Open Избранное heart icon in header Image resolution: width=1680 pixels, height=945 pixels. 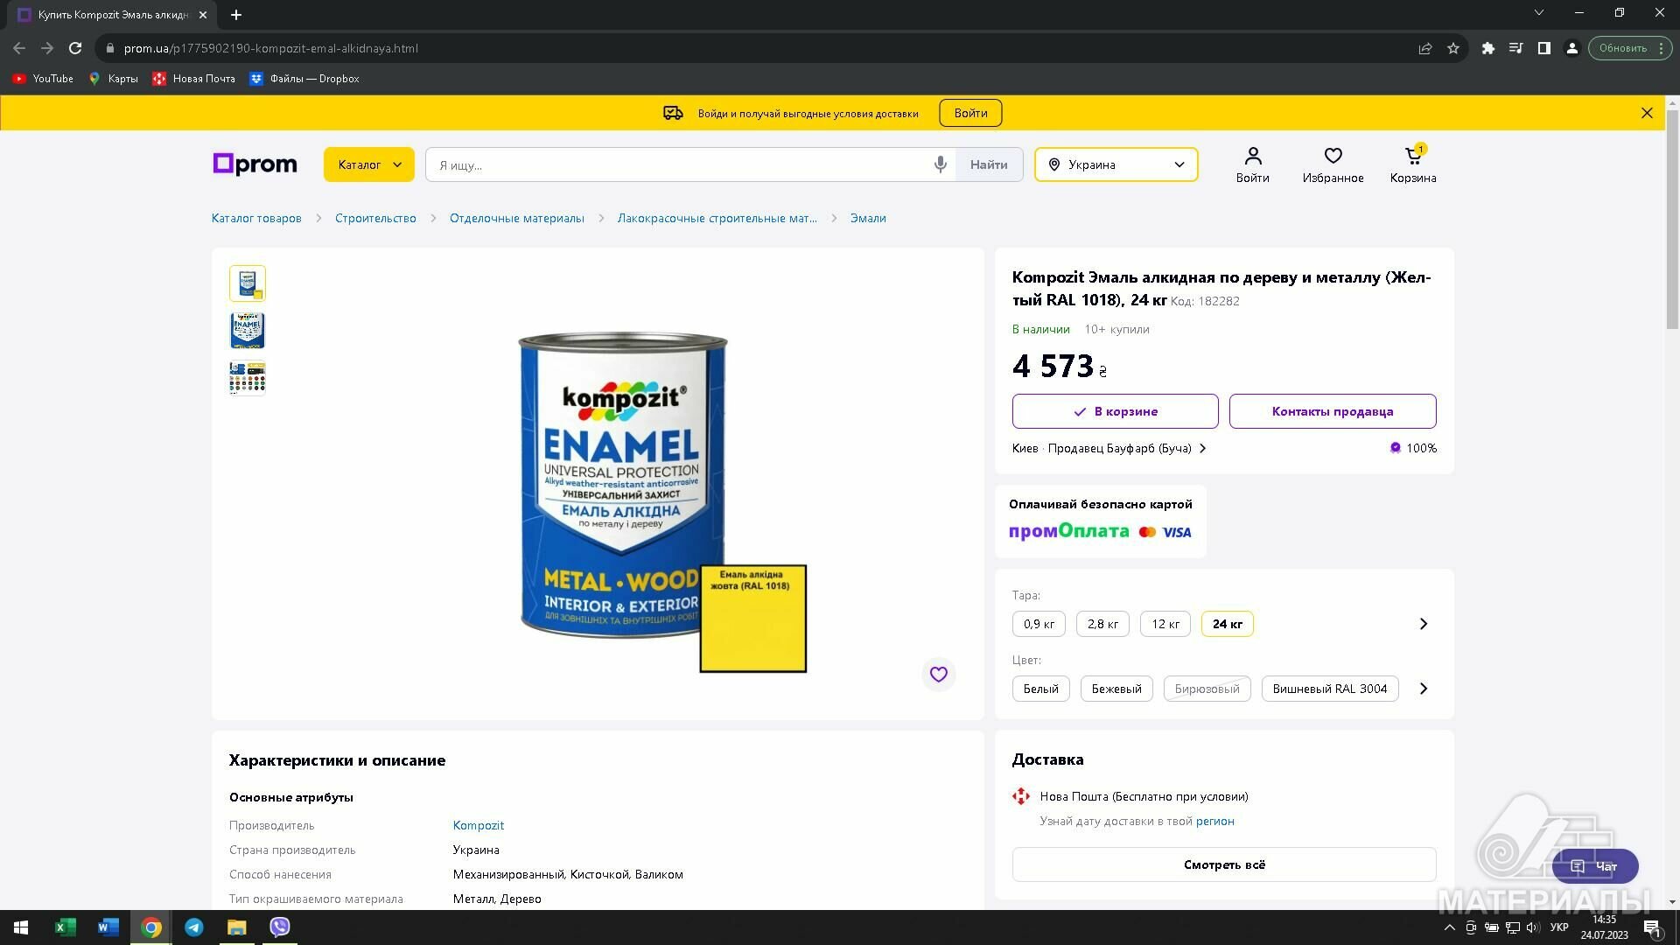tap(1333, 164)
